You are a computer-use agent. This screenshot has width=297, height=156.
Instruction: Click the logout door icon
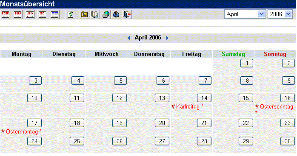127,14
